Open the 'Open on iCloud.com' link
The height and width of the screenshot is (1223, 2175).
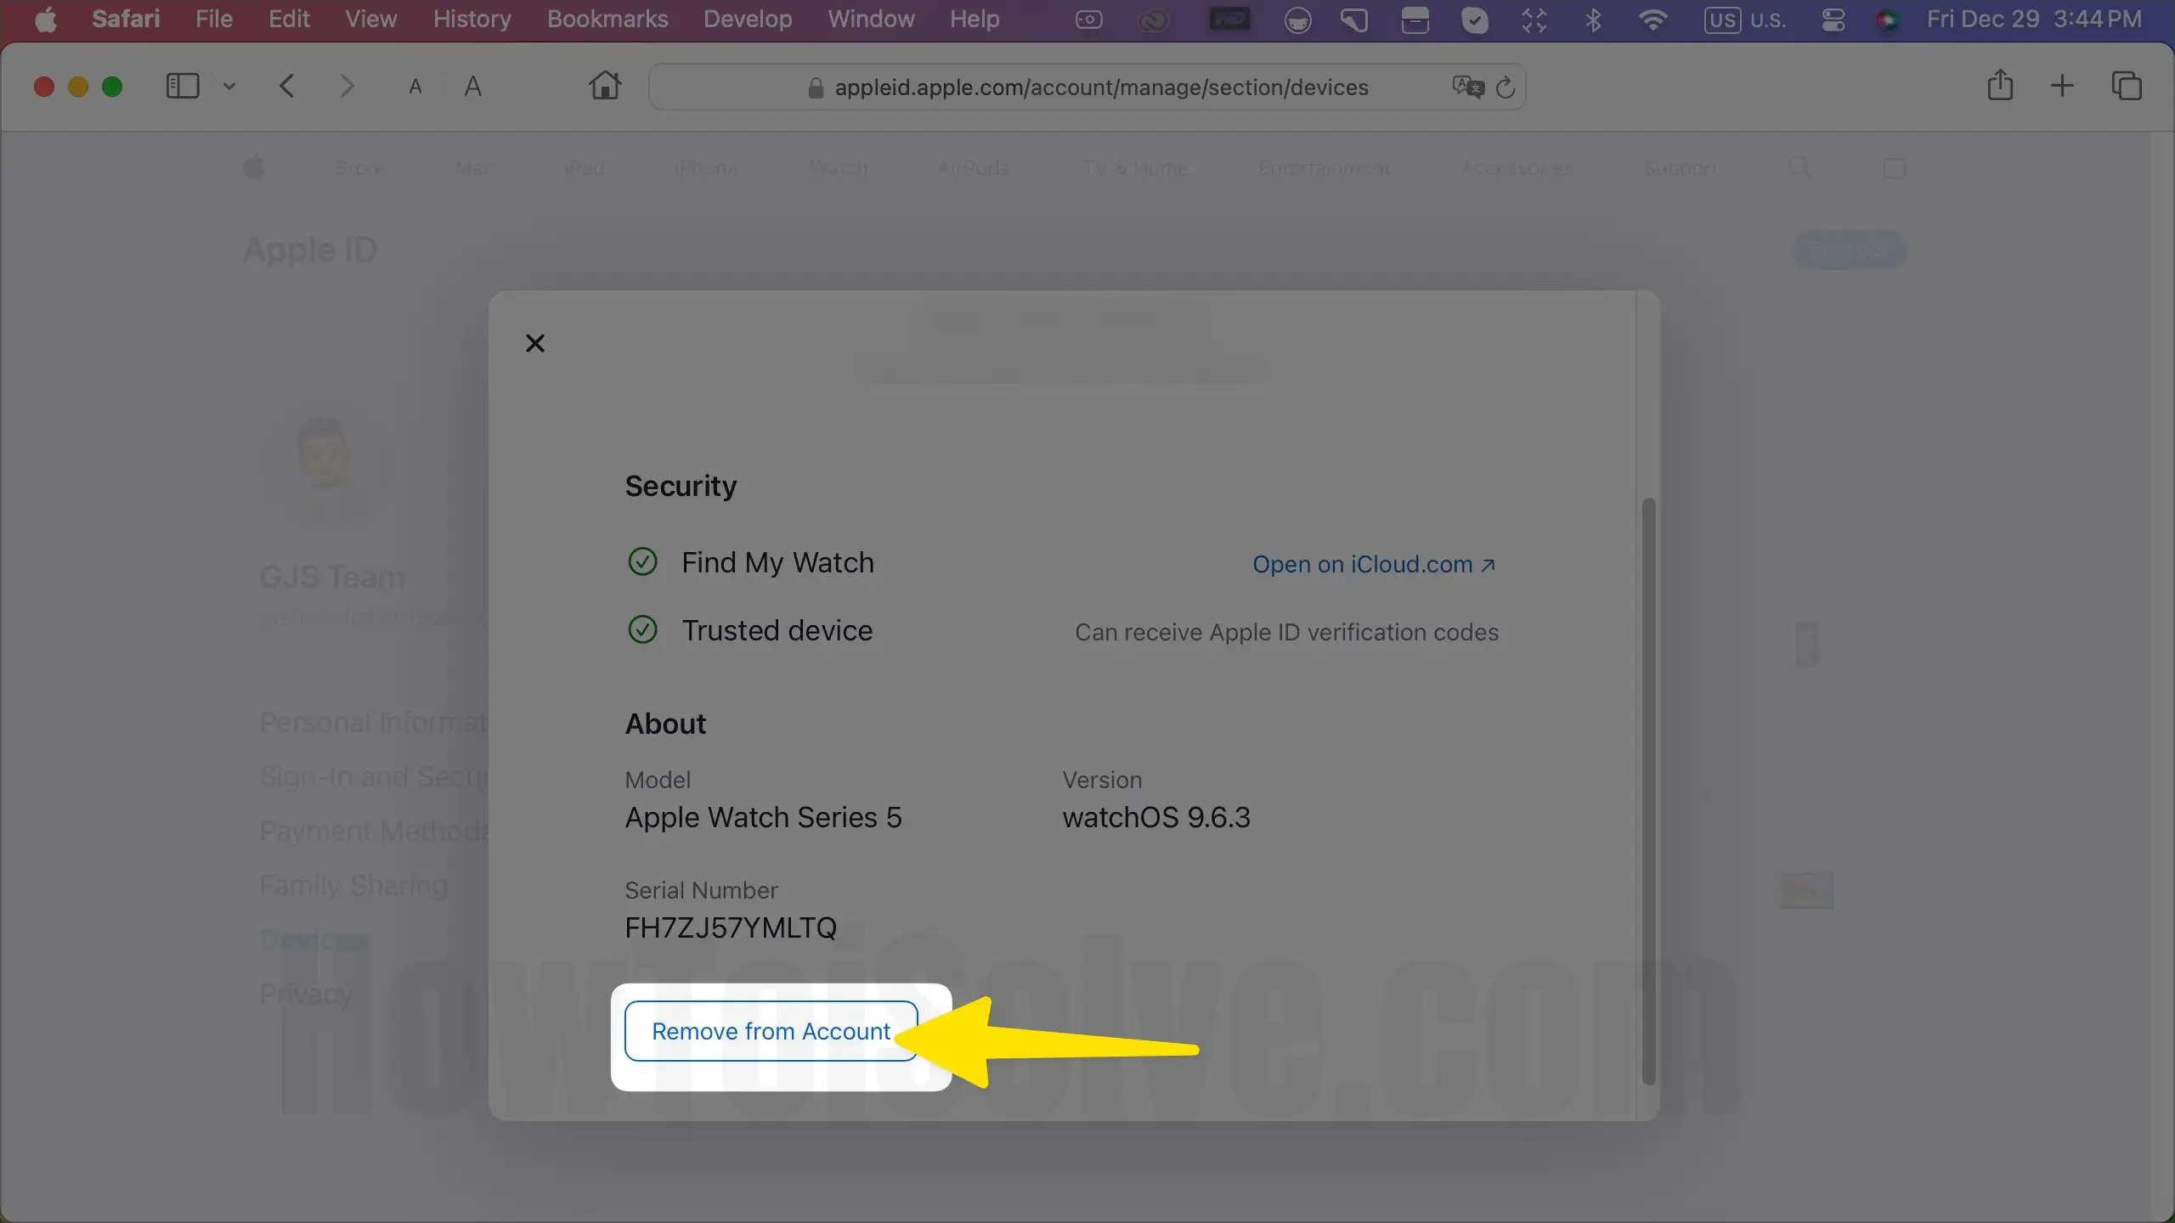pos(1373,565)
